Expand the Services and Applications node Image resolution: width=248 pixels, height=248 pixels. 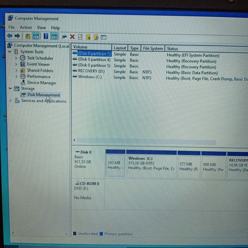pyautogui.click(x=11, y=101)
